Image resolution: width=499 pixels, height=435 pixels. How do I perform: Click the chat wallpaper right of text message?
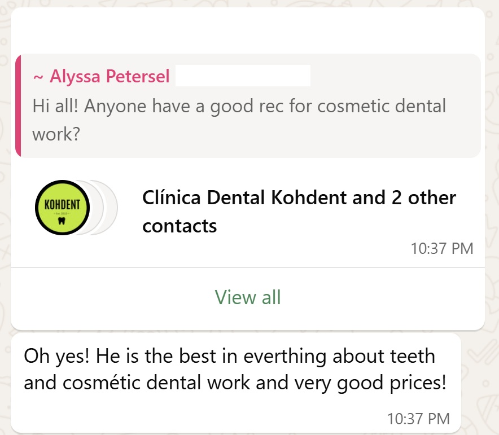pyautogui.click(x=480, y=384)
